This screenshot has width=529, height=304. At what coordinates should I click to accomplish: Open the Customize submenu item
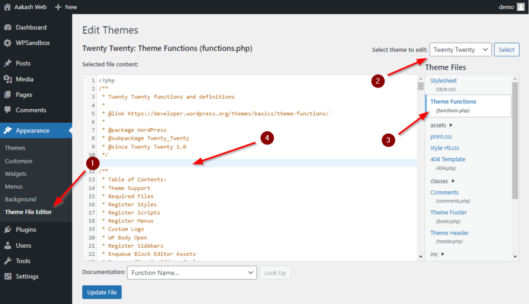[x=19, y=161]
